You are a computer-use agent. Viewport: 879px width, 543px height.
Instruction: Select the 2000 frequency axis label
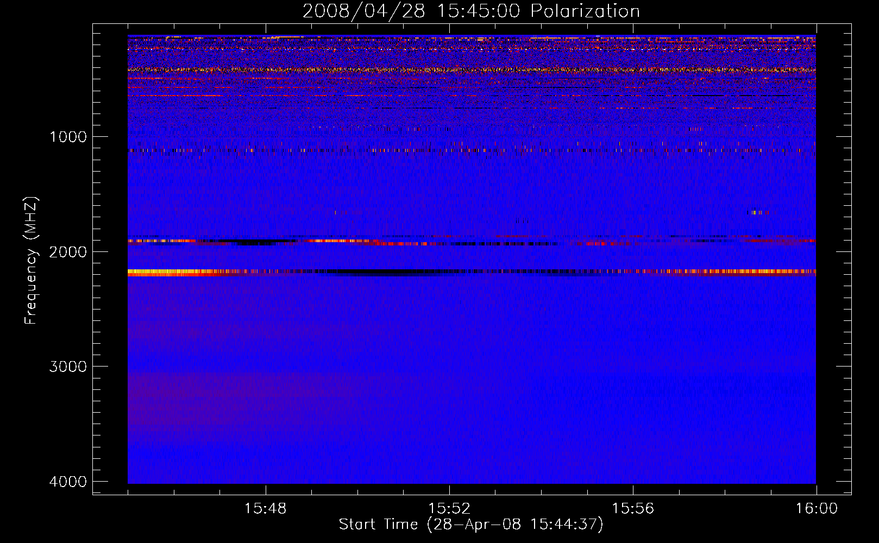[68, 252]
